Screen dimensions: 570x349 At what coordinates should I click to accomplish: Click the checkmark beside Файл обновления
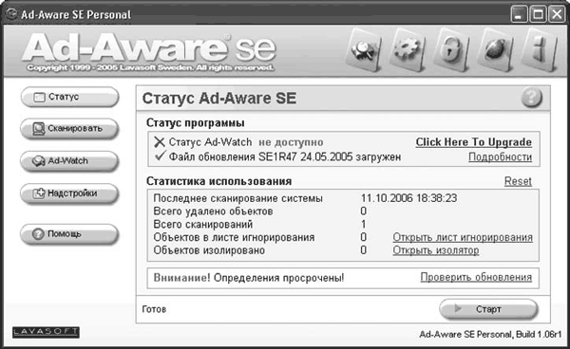coord(160,156)
